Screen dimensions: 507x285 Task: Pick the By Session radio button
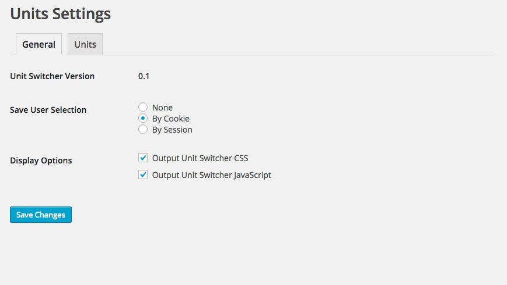click(x=143, y=130)
